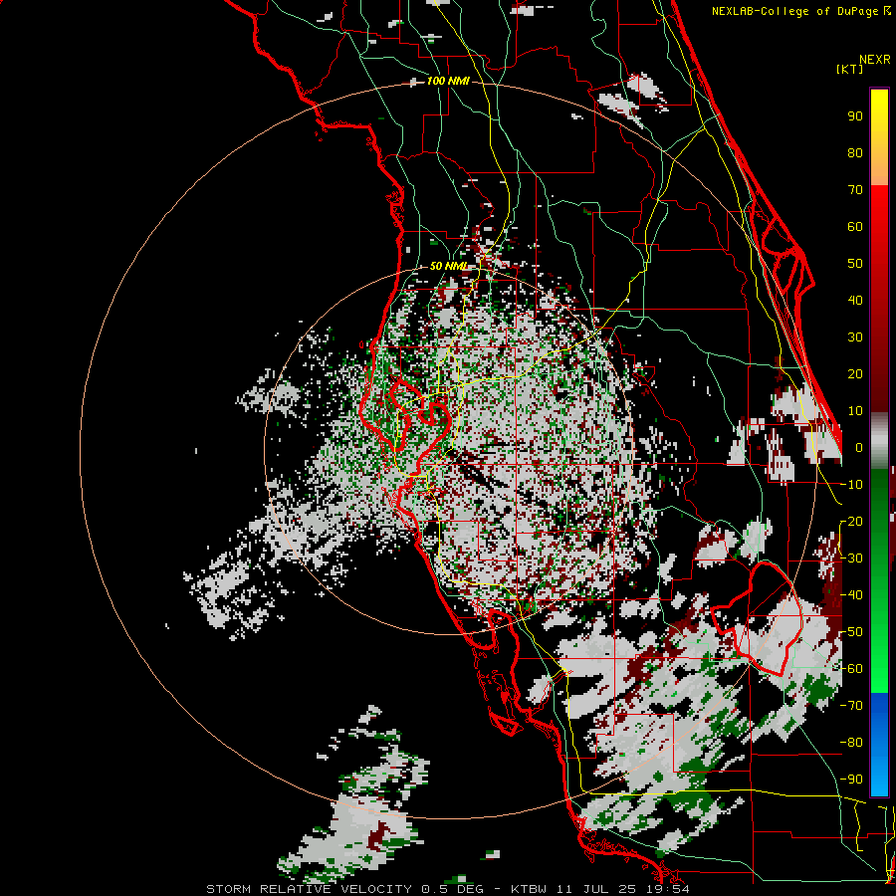Click the 70 value on the velocity scale
The width and height of the screenshot is (896, 896).
point(855,190)
